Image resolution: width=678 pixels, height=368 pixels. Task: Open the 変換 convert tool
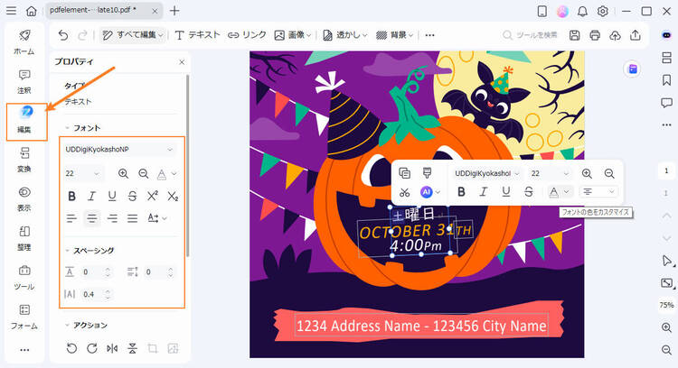point(24,160)
